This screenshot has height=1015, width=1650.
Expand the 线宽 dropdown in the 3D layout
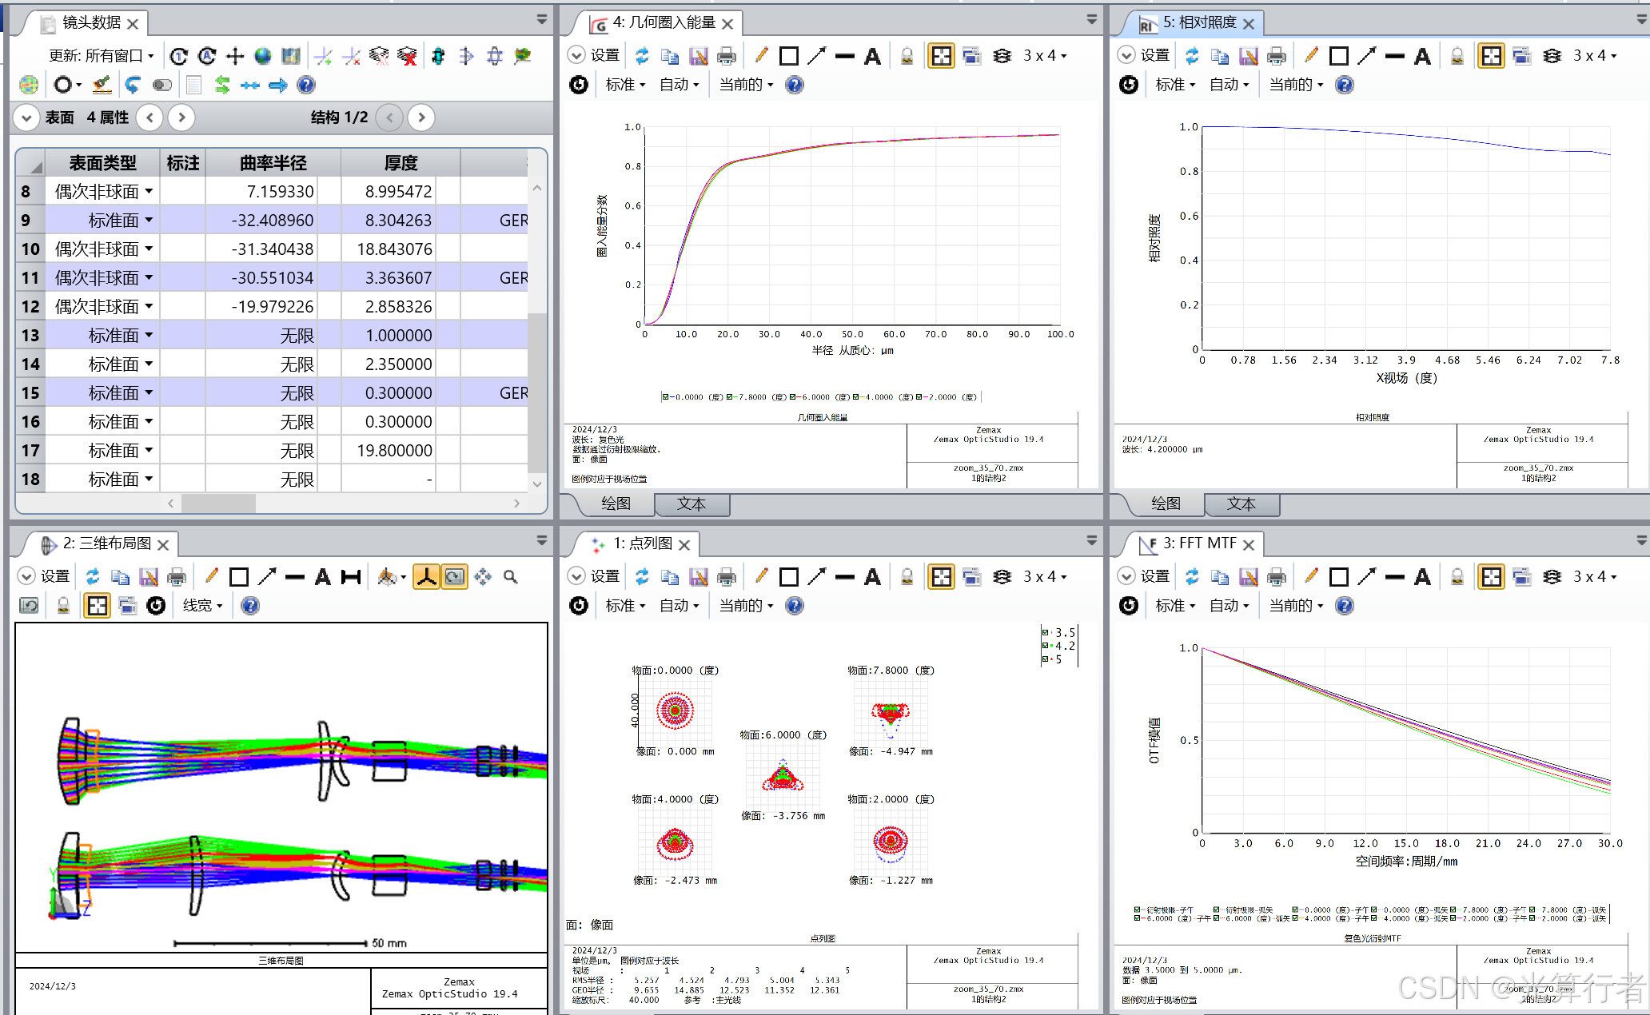point(203,606)
